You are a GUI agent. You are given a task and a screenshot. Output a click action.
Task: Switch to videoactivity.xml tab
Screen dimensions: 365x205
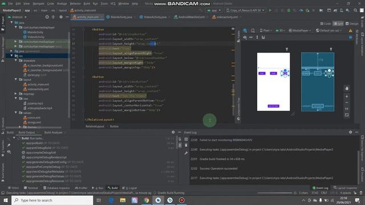(x=225, y=17)
